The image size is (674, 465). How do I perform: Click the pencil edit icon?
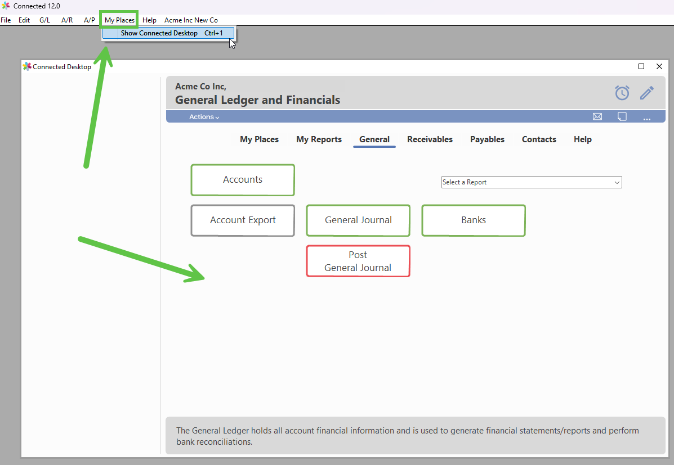tap(647, 93)
